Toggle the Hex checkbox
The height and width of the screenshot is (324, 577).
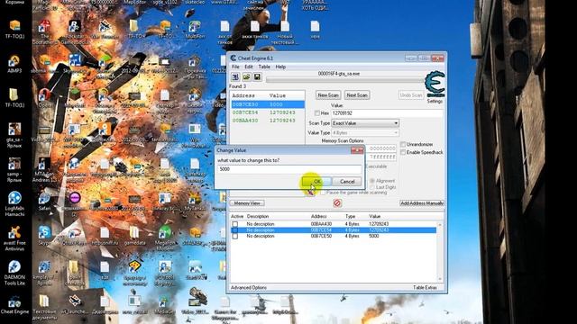click(x=316, y=113)
